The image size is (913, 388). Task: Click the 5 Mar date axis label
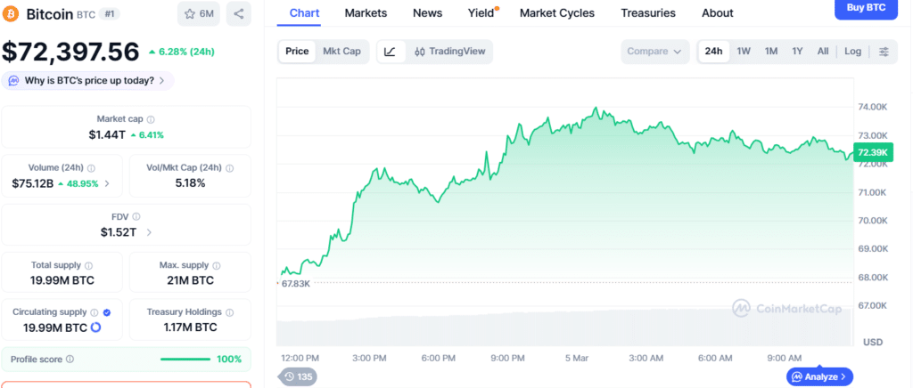(x=577, y=359)
